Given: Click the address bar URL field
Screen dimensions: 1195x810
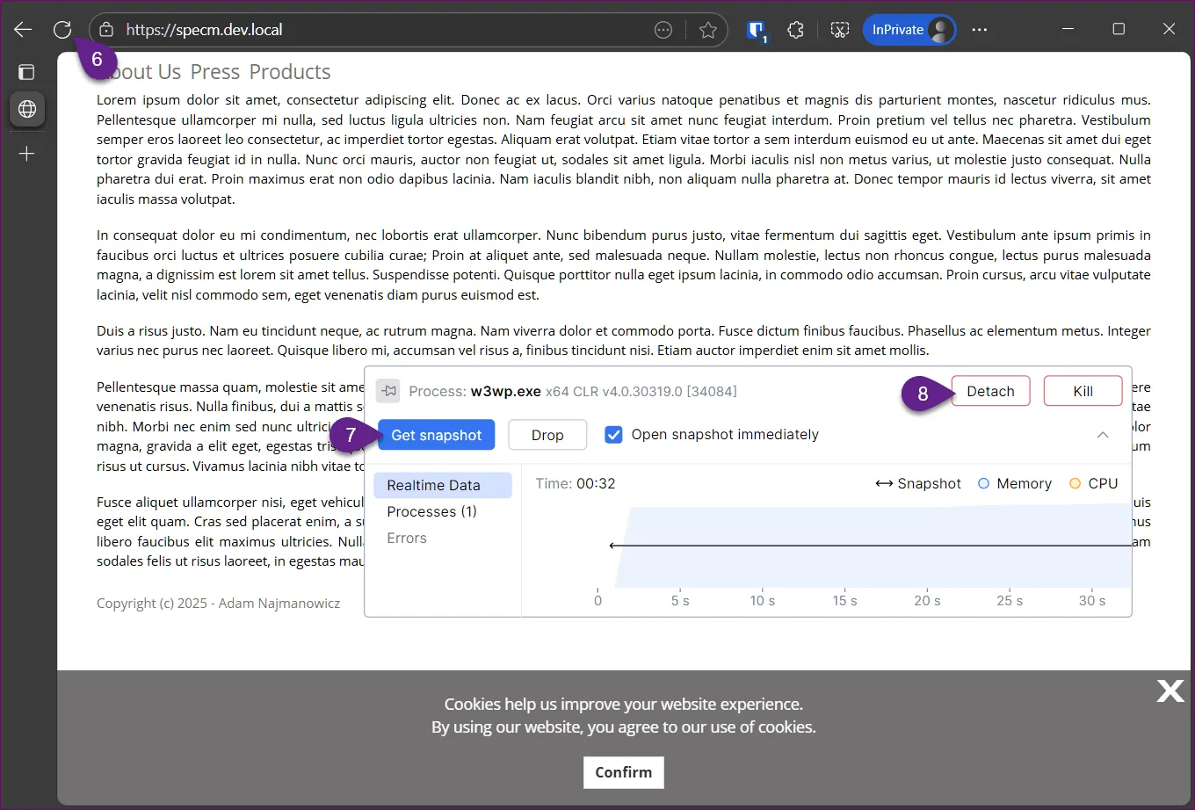Looking at the screenshot, I should coord(378,30).
